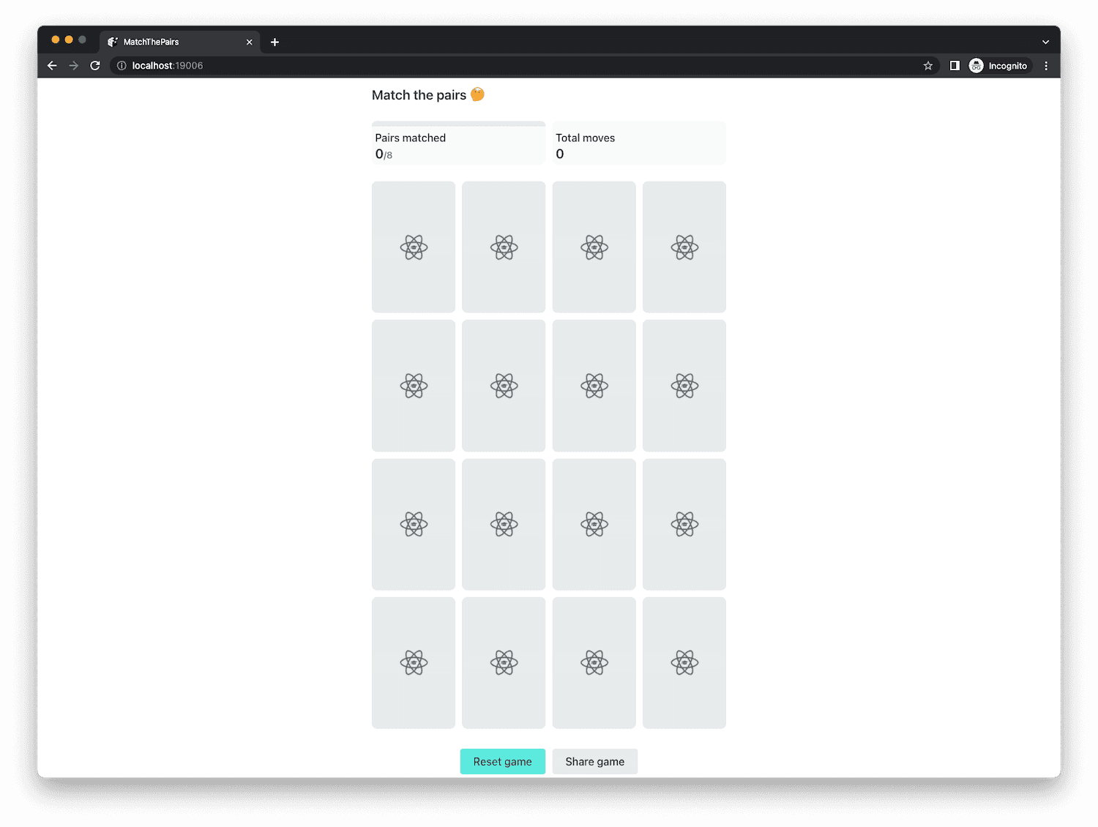The image size is (1098, 827).
Task: Flip the card in row four, column four
Action: point(684,663)
